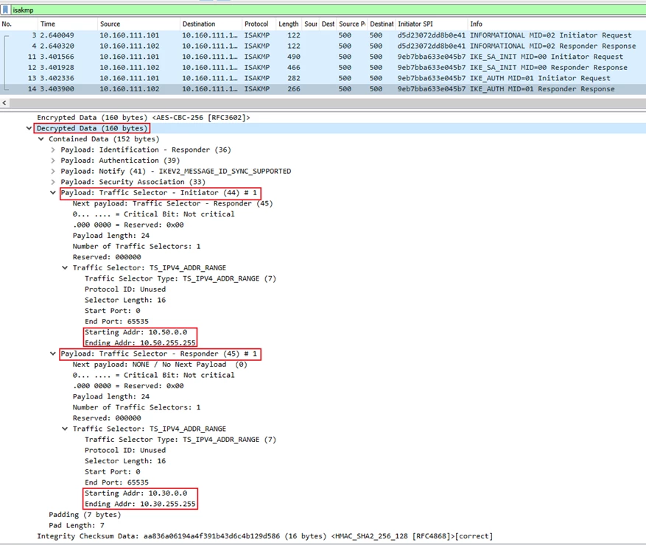Select packet 3 INFORMATIONAL Initiator Request
The height and width of the screenshot is (545, 646).
click(323, 35)
